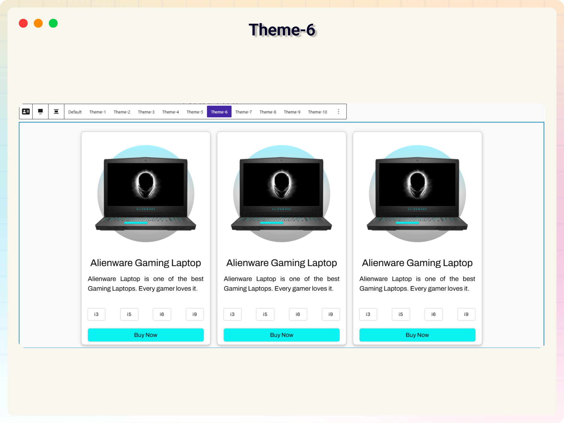Click the laptop image on the middle card
Screen dimensions: 564x423
282,193
